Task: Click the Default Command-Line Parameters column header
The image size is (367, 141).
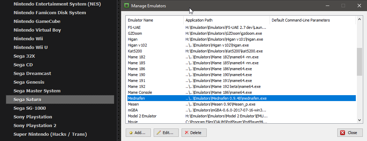Action: pos(313,20)
